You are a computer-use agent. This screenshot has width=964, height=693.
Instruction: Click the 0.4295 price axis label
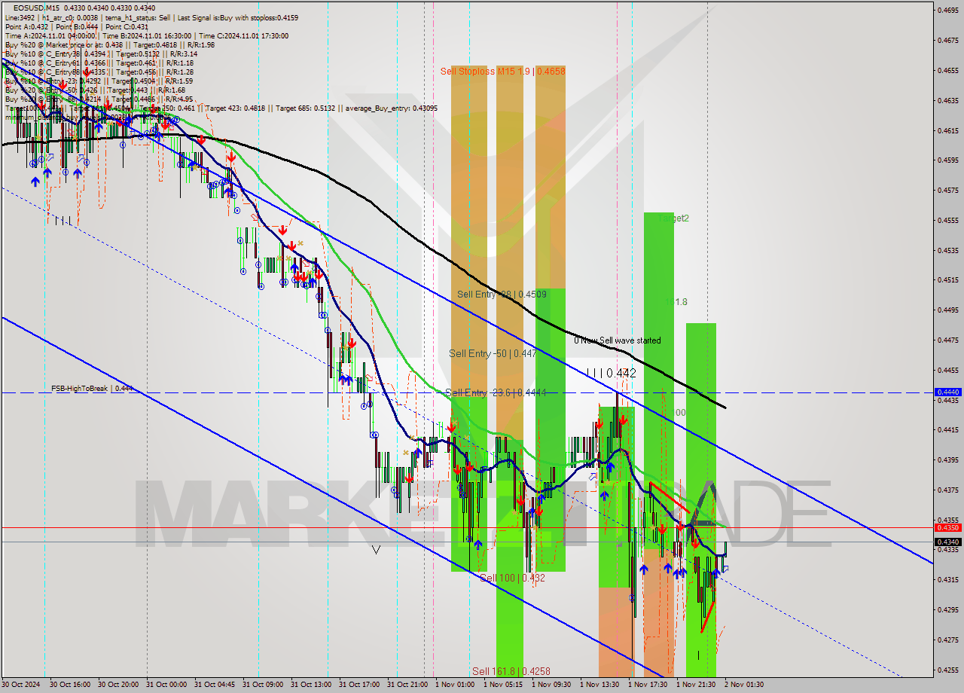(x=947, y=609)
